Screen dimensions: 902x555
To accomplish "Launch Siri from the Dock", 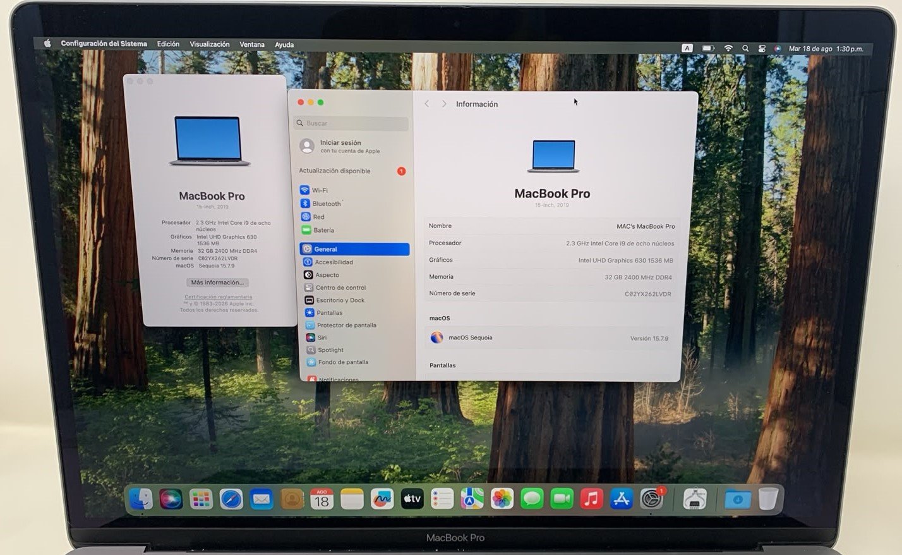I will coord(171,499).
